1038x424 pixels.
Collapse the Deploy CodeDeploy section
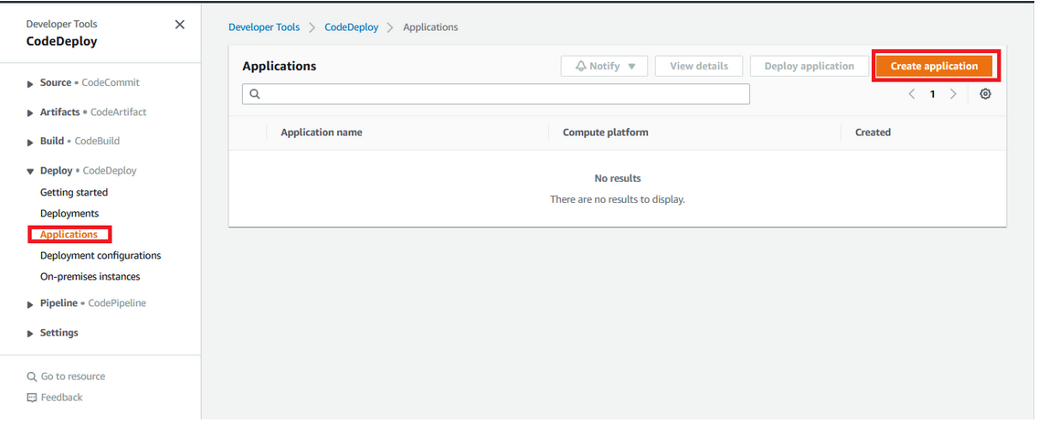pos(30,171)
